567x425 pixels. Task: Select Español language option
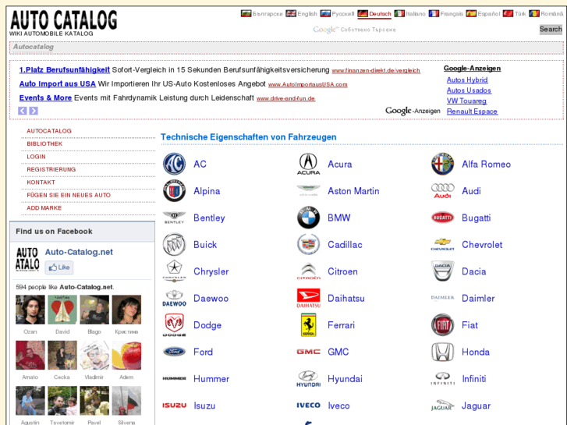tap(483, 14)
